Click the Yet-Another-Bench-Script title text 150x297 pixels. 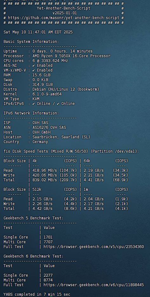point(64,8)
